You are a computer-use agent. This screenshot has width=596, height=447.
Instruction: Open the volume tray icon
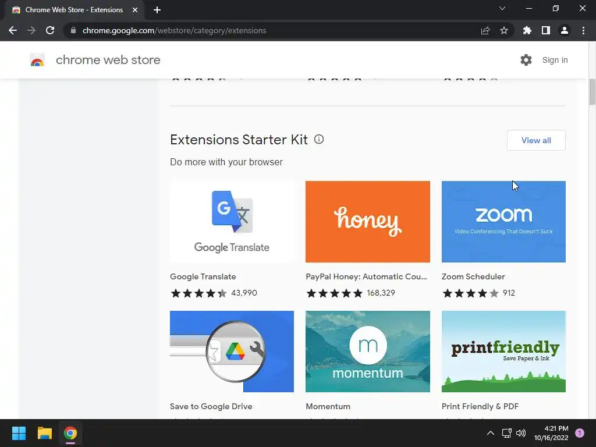pyautogui.click(x=521, y=433)
